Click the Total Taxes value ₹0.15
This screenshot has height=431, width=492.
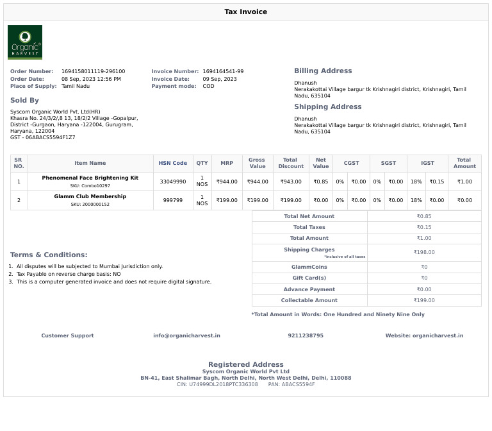(x=424, y=227)
